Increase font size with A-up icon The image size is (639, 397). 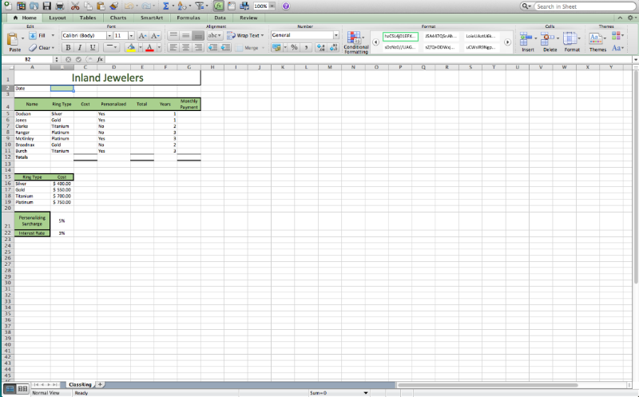pos(142,35)
